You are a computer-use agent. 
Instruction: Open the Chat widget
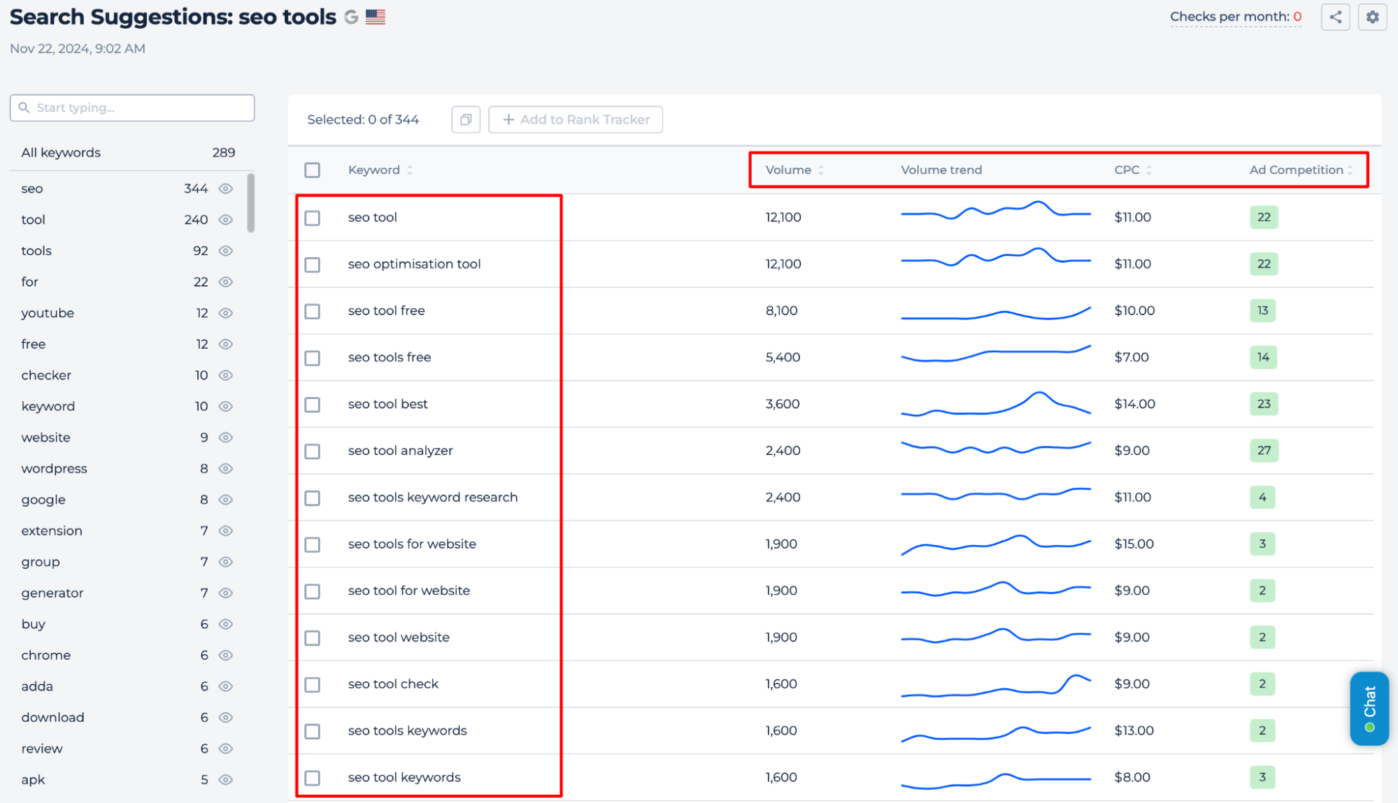(x=1369, y=709)
